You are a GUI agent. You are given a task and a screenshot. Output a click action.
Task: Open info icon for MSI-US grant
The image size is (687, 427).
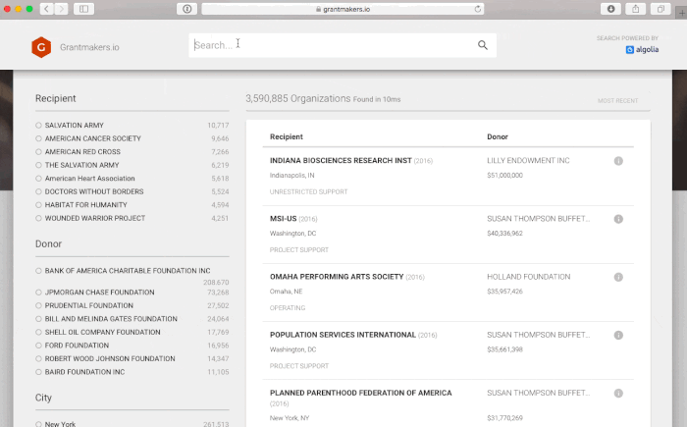(x=618, y=219)
